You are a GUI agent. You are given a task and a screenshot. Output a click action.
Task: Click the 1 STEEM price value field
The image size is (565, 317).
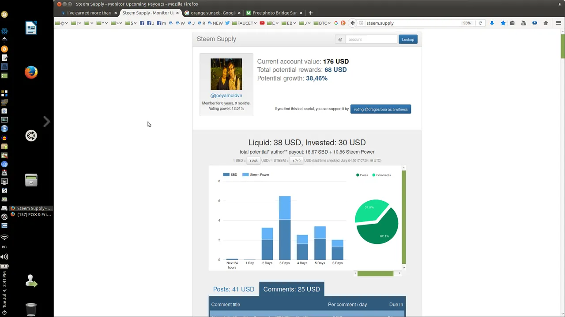click(296, 161)
